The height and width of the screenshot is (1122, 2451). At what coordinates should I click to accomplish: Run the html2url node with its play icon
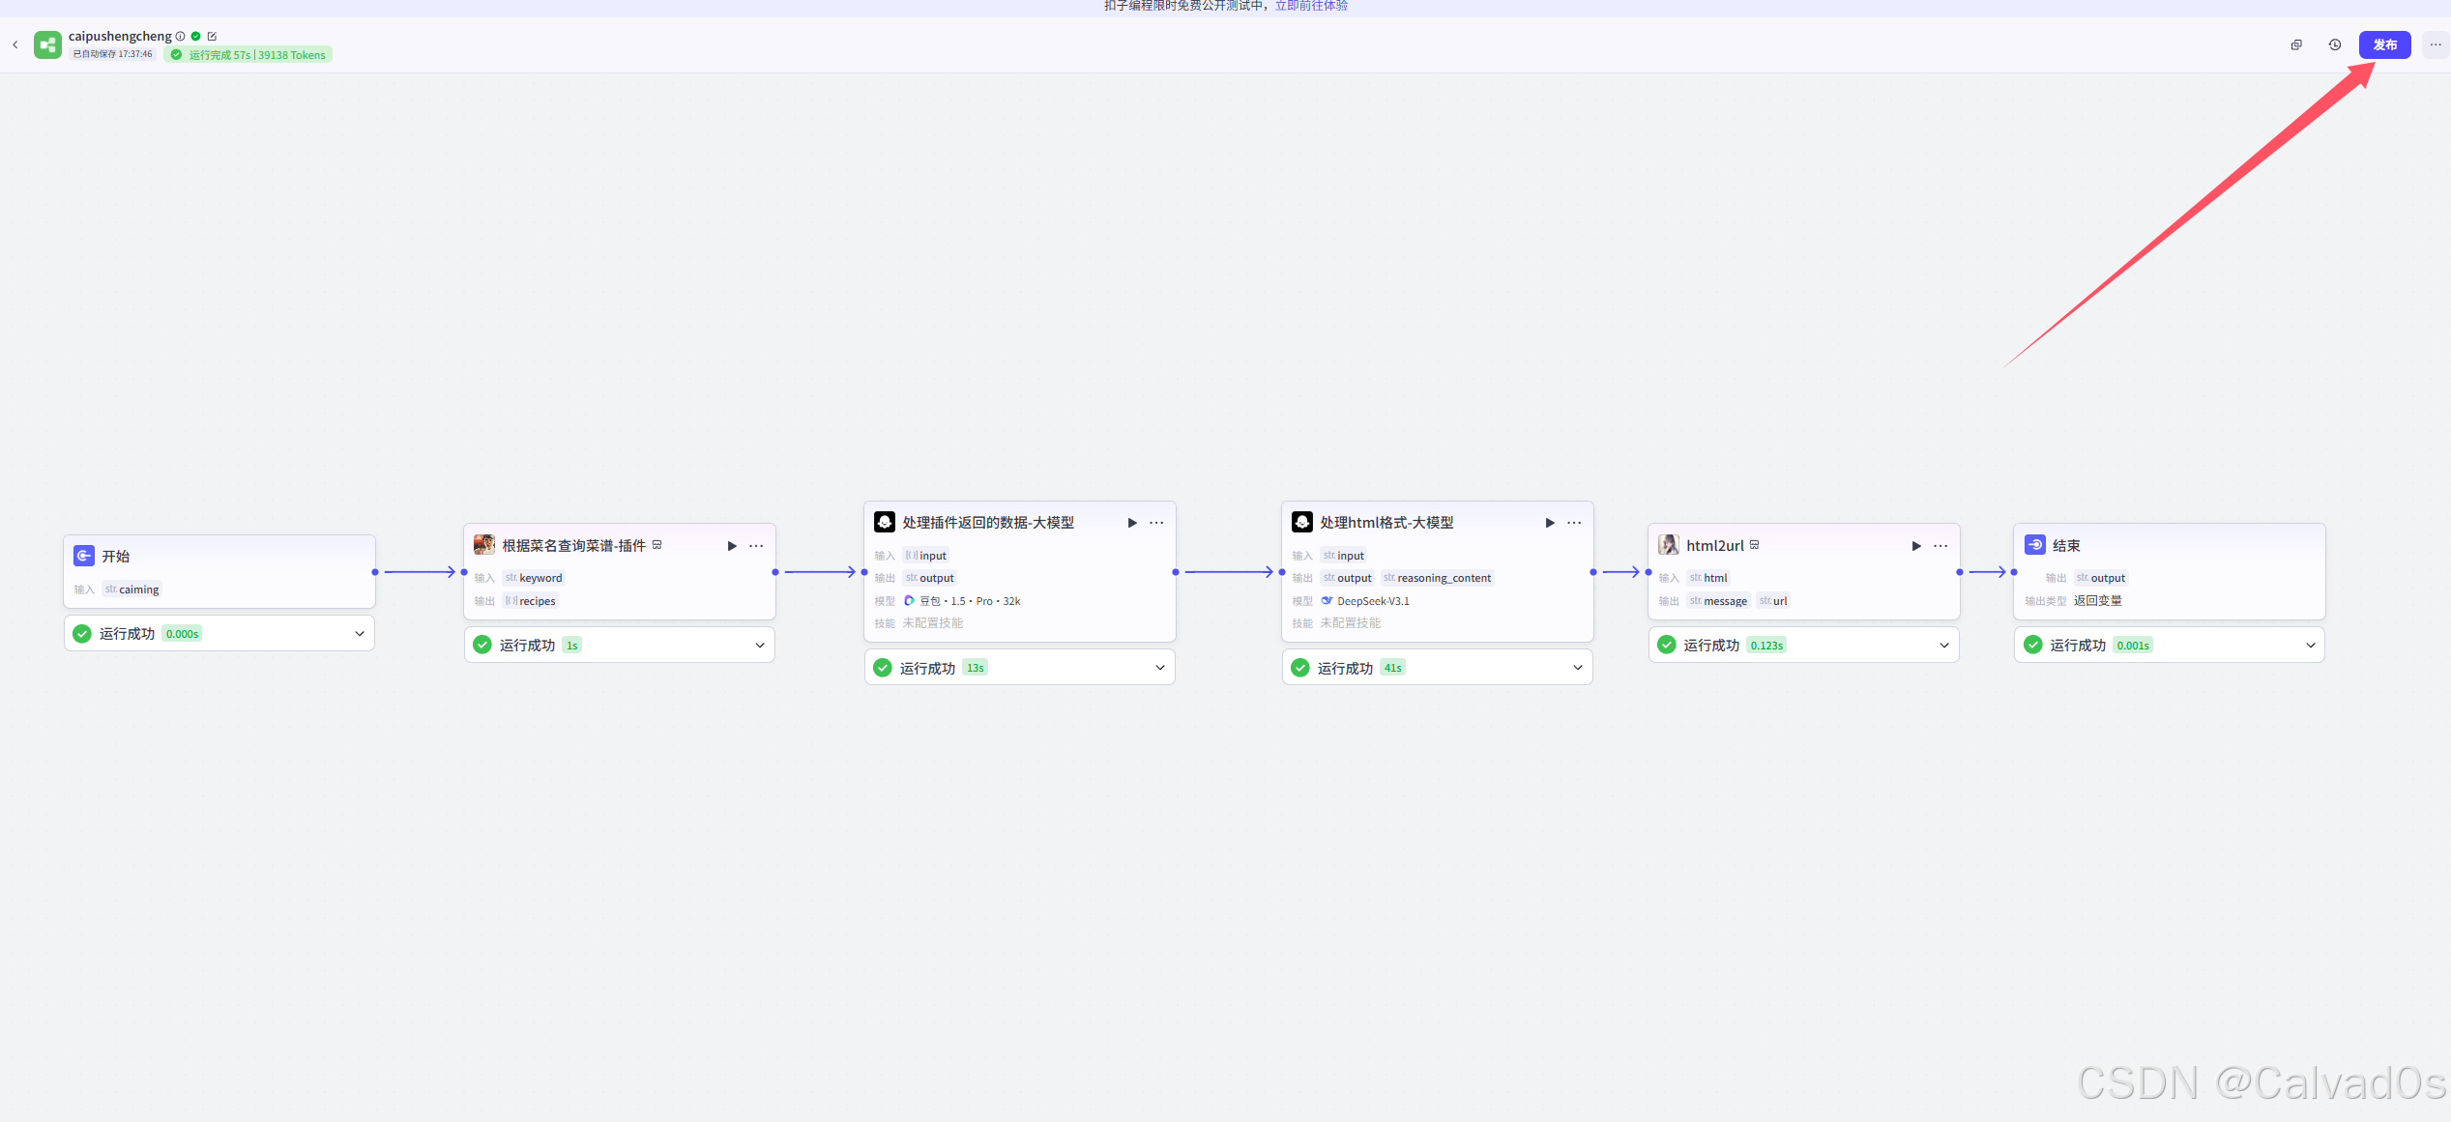[x=1916, y=546]
